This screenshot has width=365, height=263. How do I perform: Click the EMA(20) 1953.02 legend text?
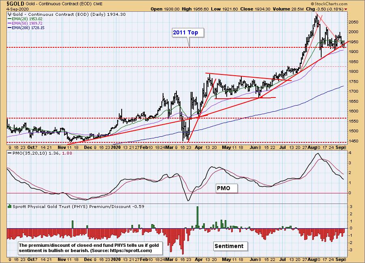tap(27, 19)
